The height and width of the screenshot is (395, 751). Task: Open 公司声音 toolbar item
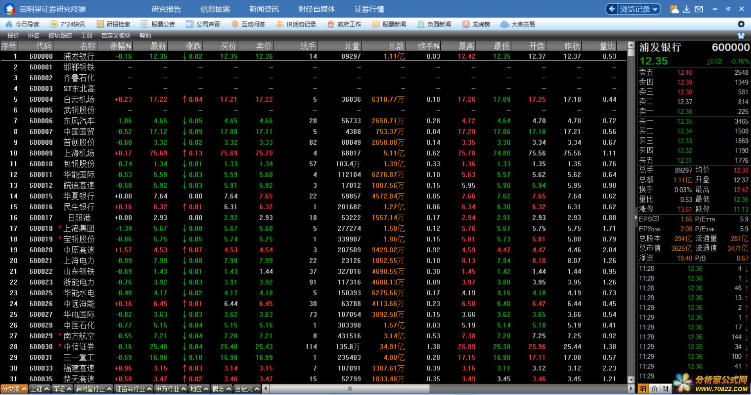pyautogui.click(x=203, y=24)
